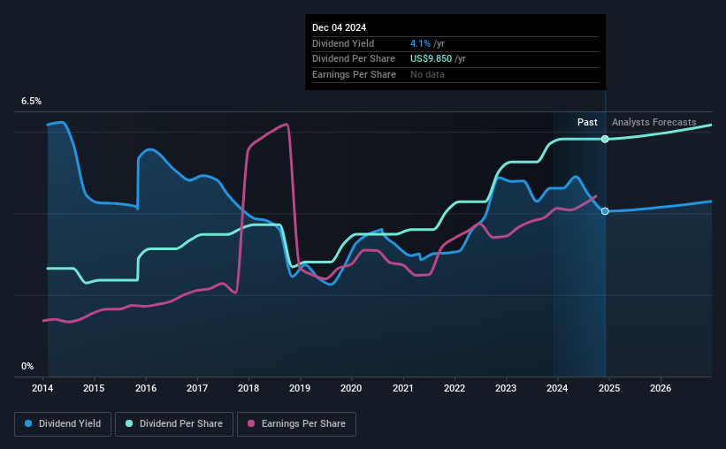Click the 0% y-axis label
Viewport: 726px width, 449px height.
coord(27,367)
